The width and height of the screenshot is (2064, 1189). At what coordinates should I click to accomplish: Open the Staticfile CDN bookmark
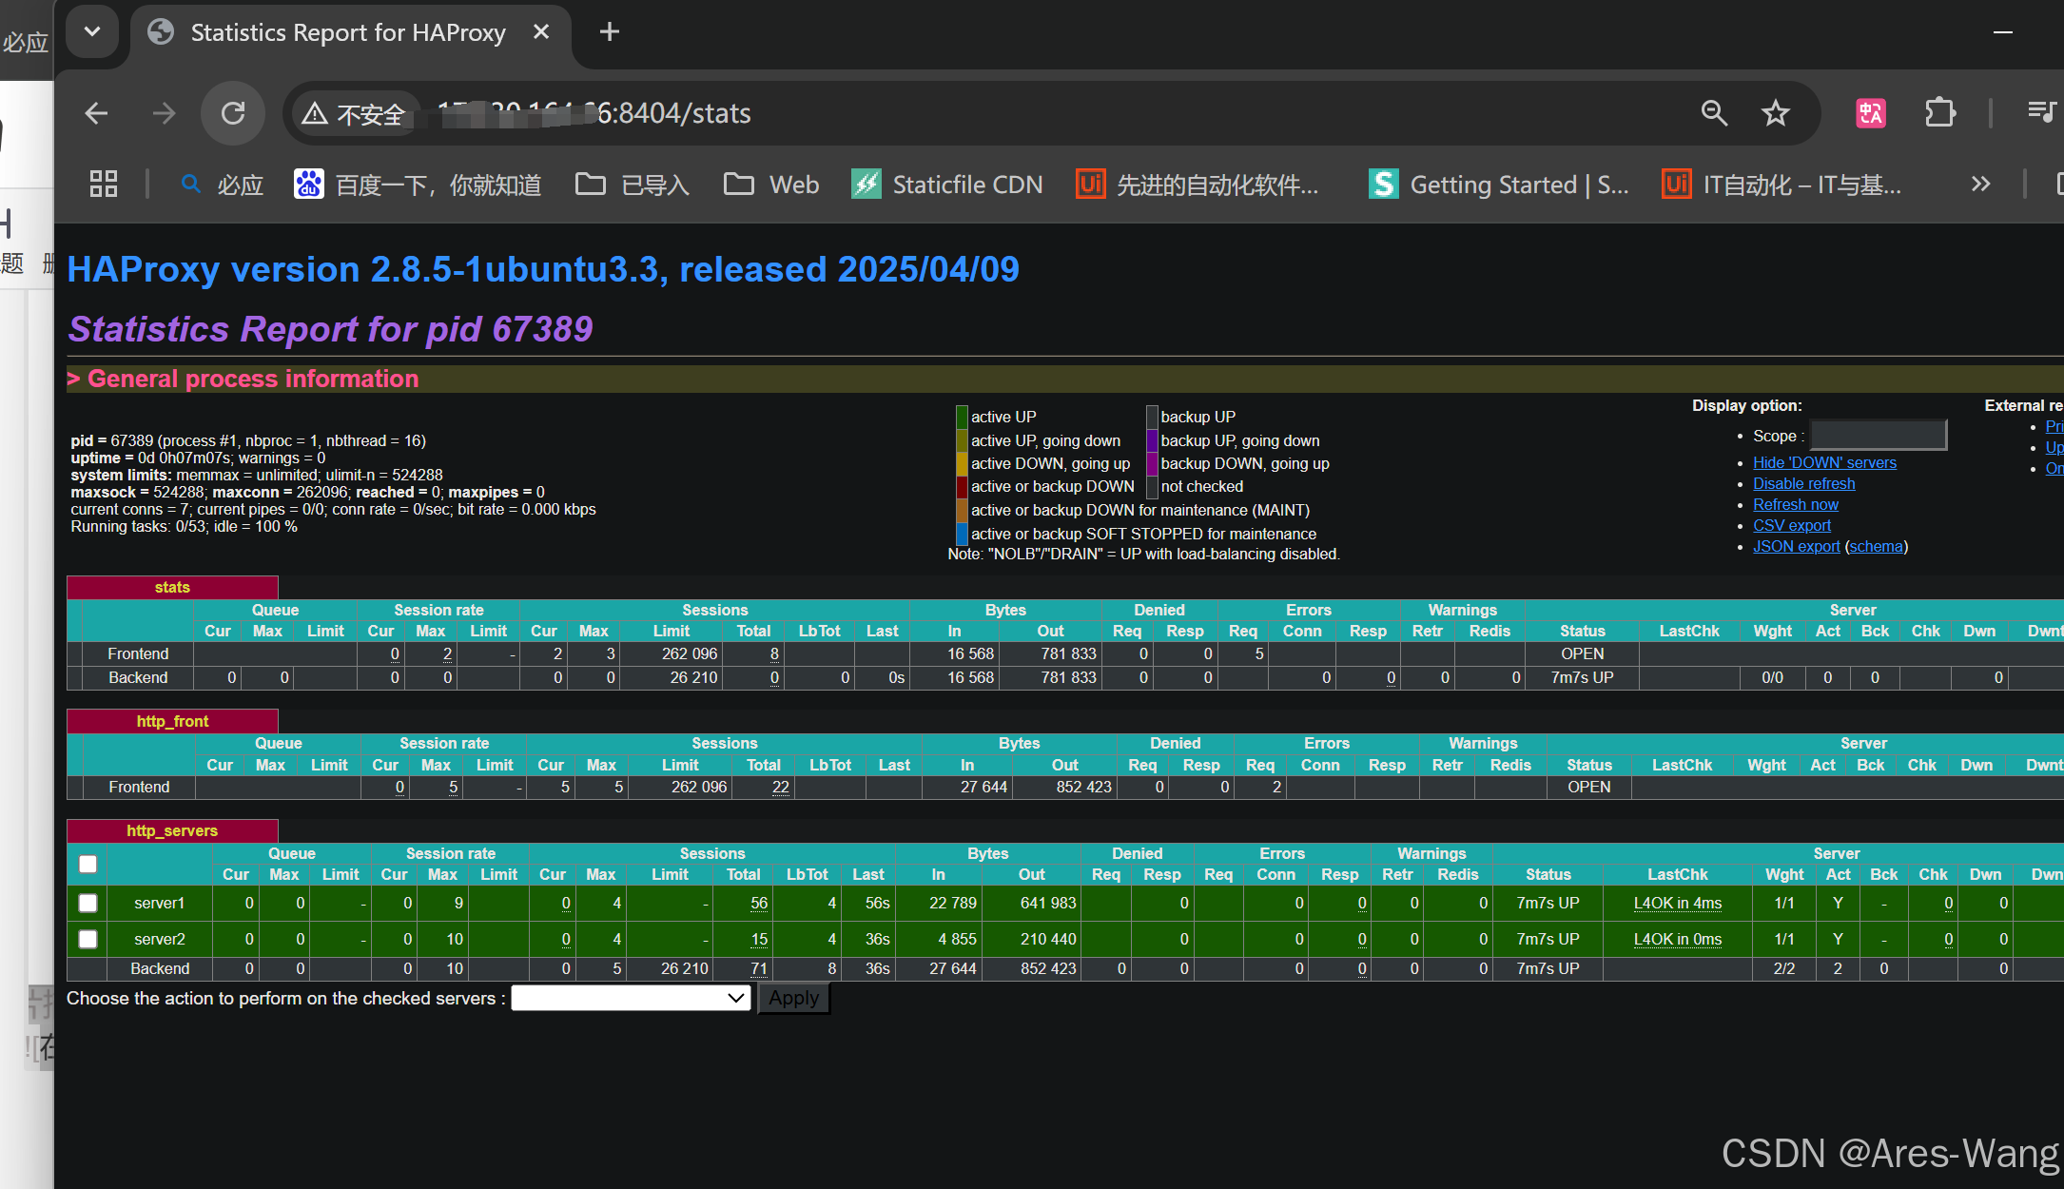947,185
